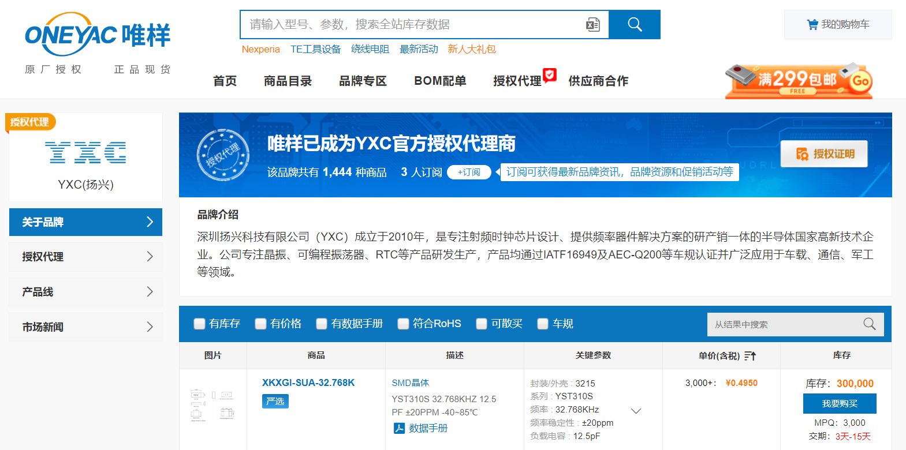Image resolution: width=906 pixels, height=450 pixels.
Task: Click the XKXGI-SUA-32.768K product thumbnail
Action: 212,404
